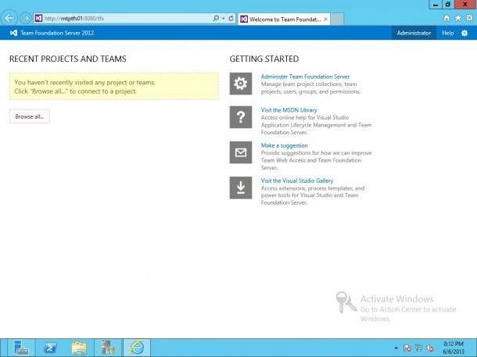Viewport: 477px width, 357px height.
Task: Click the search magnifier in address bar
Action: coord(216,18)
